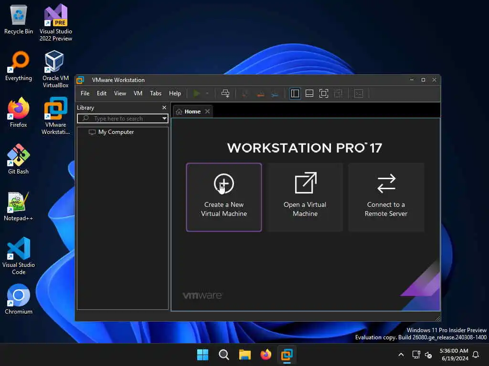Image resolution: width=489 pixels, height=366 pixels.
Task: Show hidden system tray icons chevron
Action: pos(401,355)
